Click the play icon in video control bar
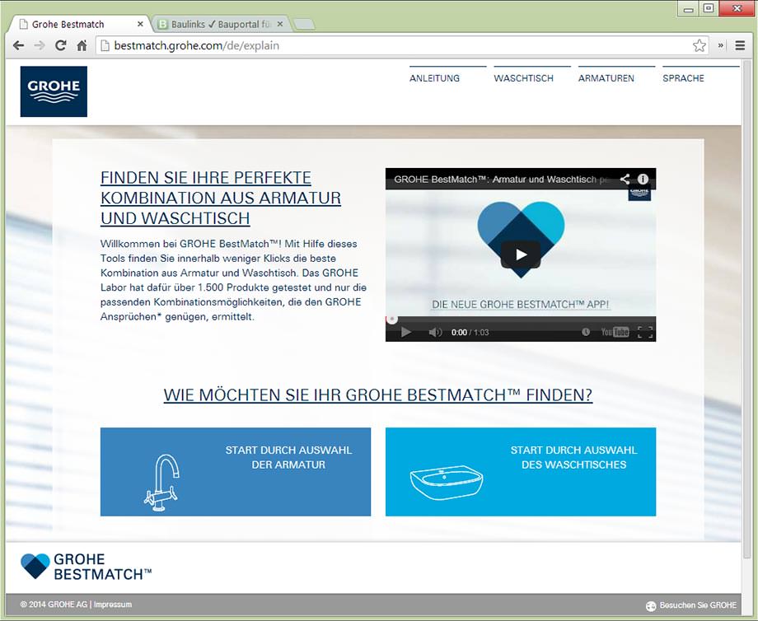 coord(406,332)
